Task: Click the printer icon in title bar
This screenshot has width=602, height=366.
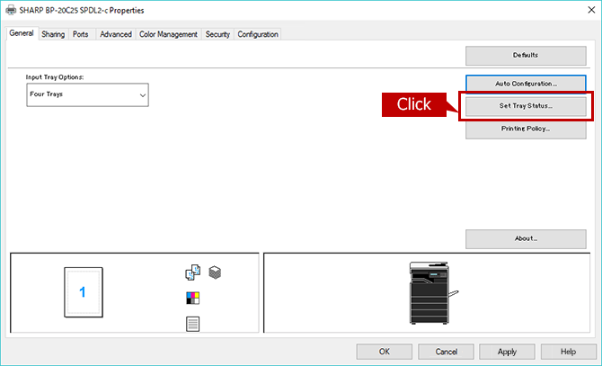Action: 11,10
